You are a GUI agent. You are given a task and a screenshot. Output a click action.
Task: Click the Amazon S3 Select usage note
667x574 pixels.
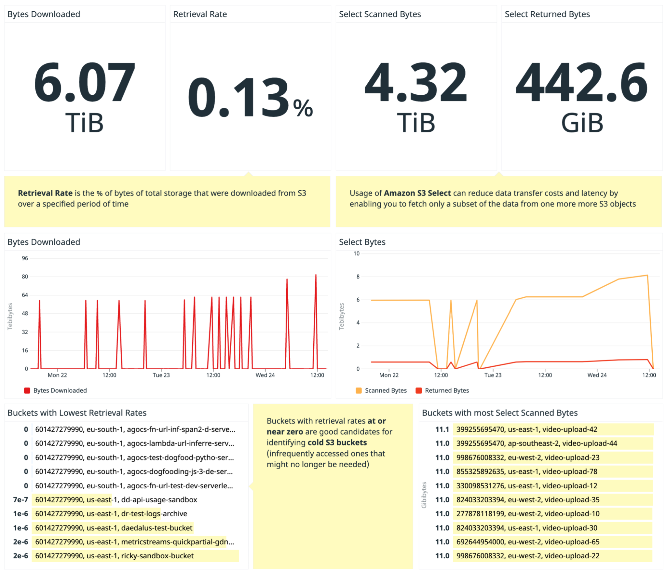pyautogui.click(x=499, y=198)
